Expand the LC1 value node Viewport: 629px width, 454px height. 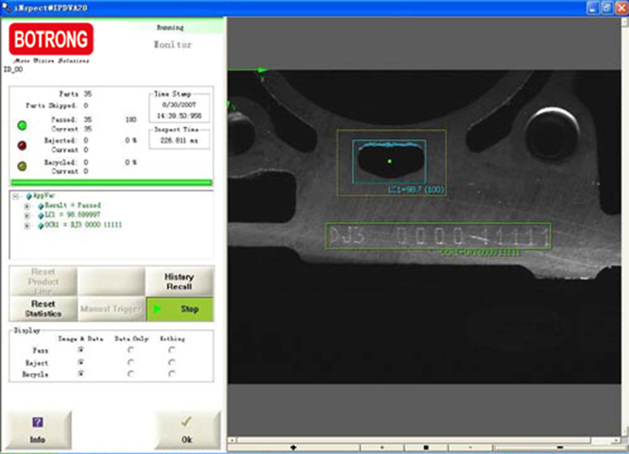coord(27,216)
